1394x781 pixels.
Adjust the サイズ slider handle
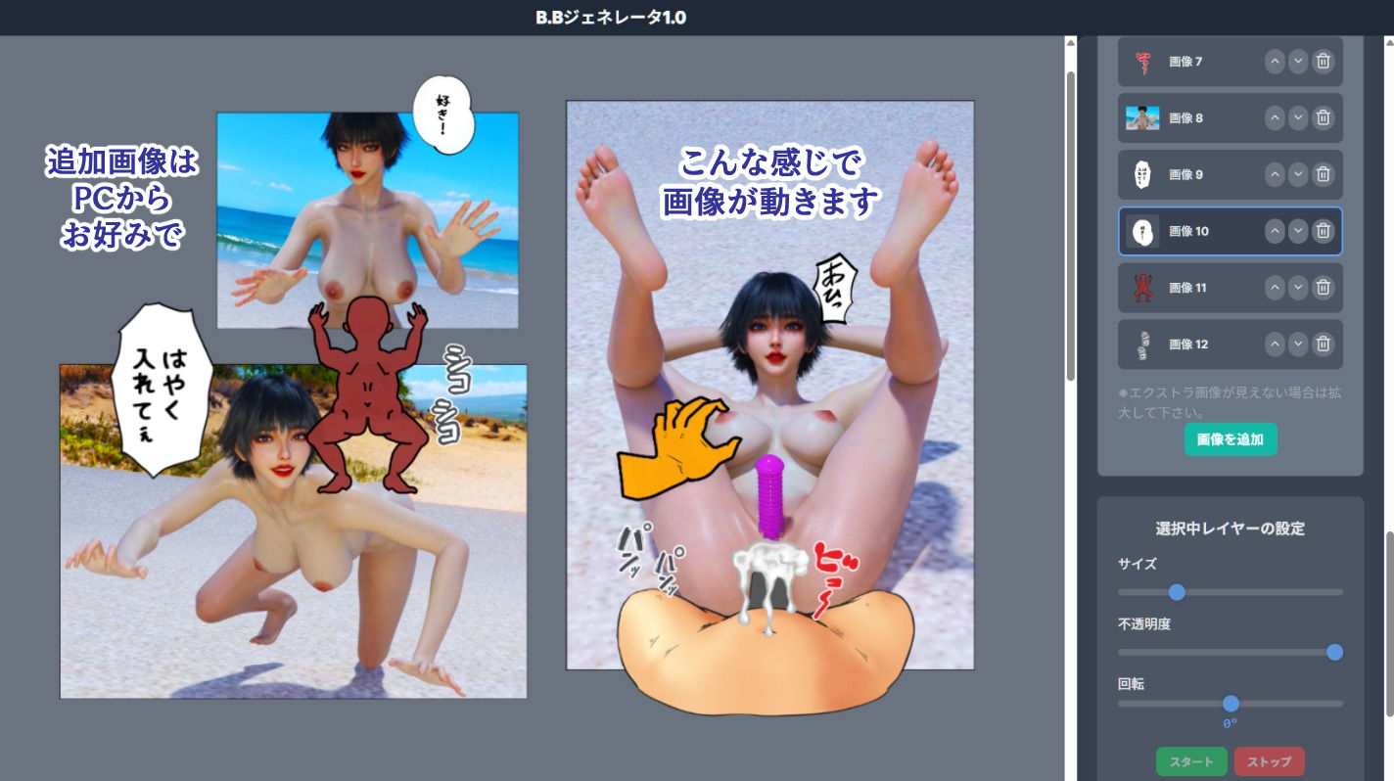pos(1178,591)
